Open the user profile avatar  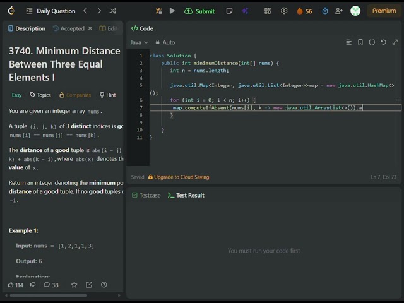click(x=355, y=11)
